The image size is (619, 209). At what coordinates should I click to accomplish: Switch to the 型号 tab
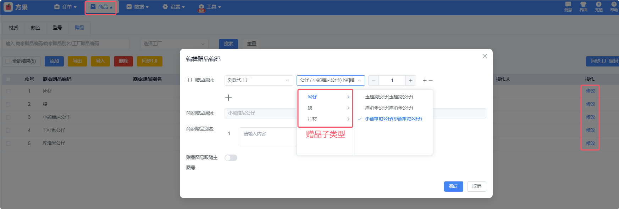[x=57, y=28]
